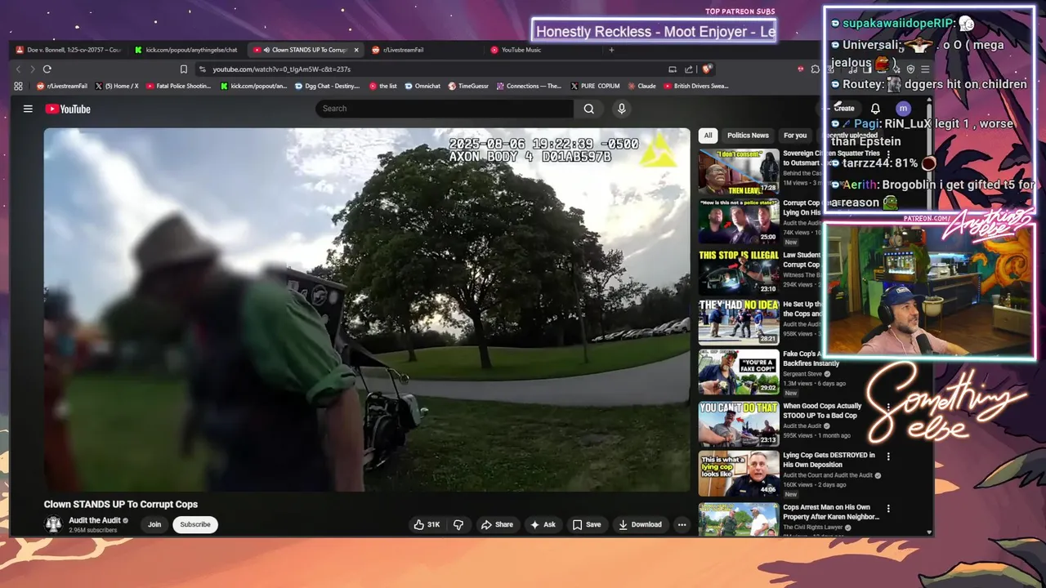Open the Brave shields icon in address bar
Screen dimensions: 1046x588
click(708, 69)
